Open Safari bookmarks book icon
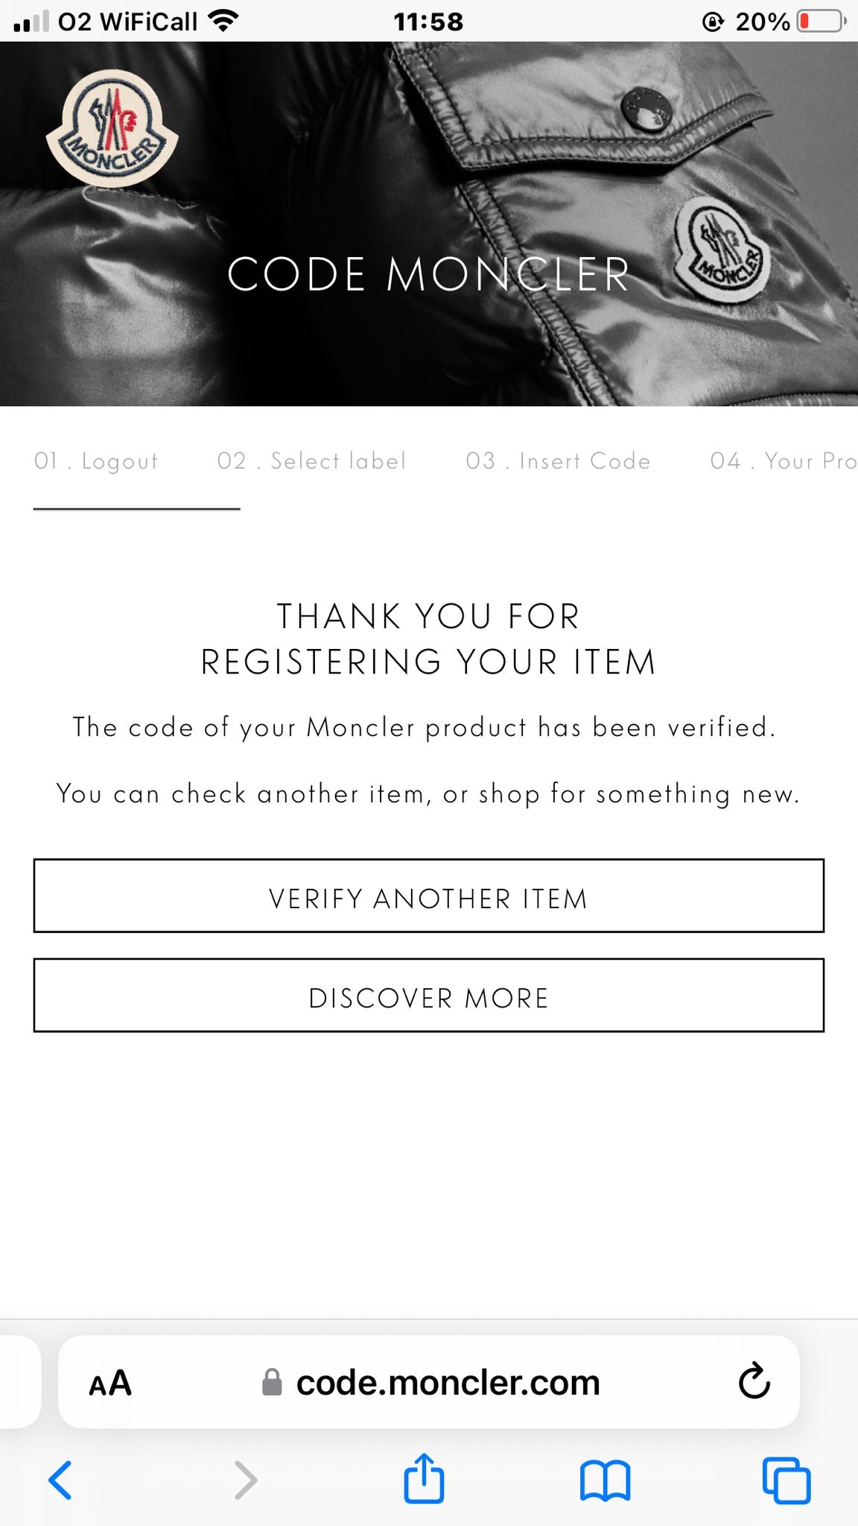 (x=605, y=1480)
